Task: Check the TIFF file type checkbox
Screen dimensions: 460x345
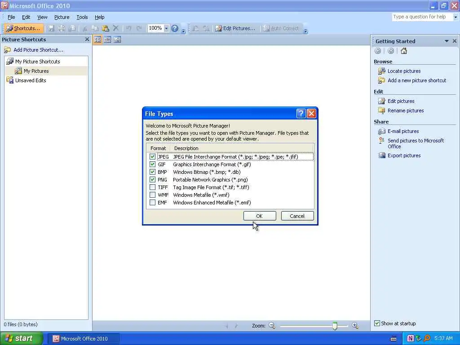Action: coord(152,187)
